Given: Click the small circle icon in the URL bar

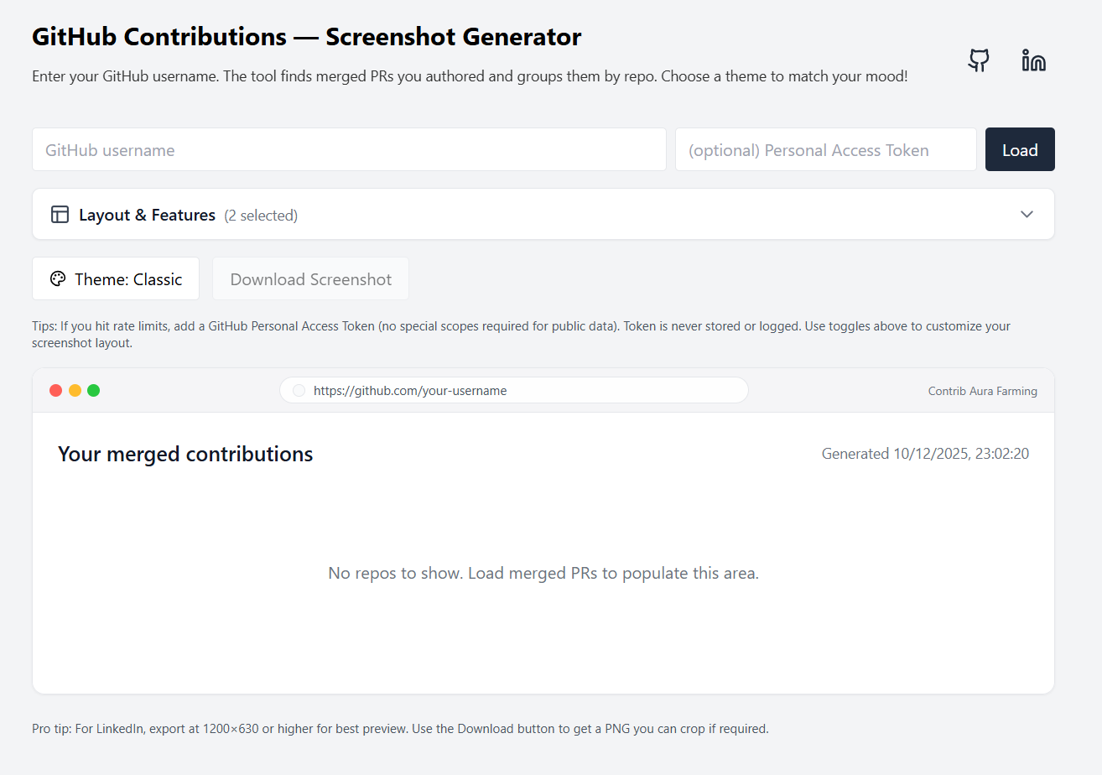Looking at the screenshot, I should pos(299,391).
